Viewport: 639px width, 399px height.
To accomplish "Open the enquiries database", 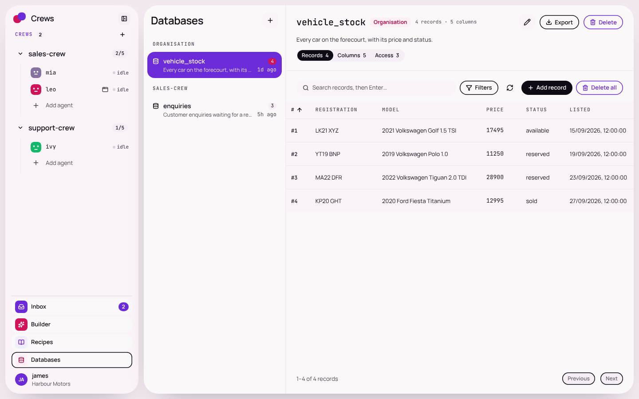I will 214,110.
